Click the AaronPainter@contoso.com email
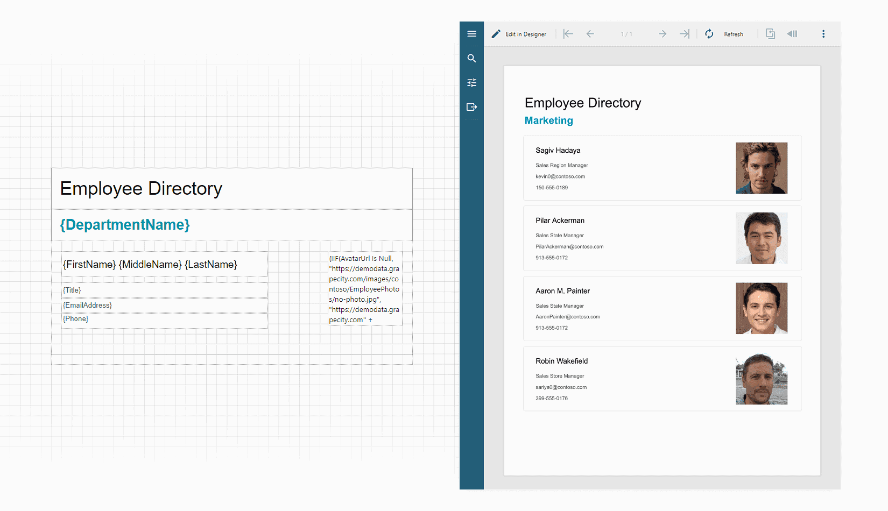The height and width of the screenshot is (511, 888). 568,317
